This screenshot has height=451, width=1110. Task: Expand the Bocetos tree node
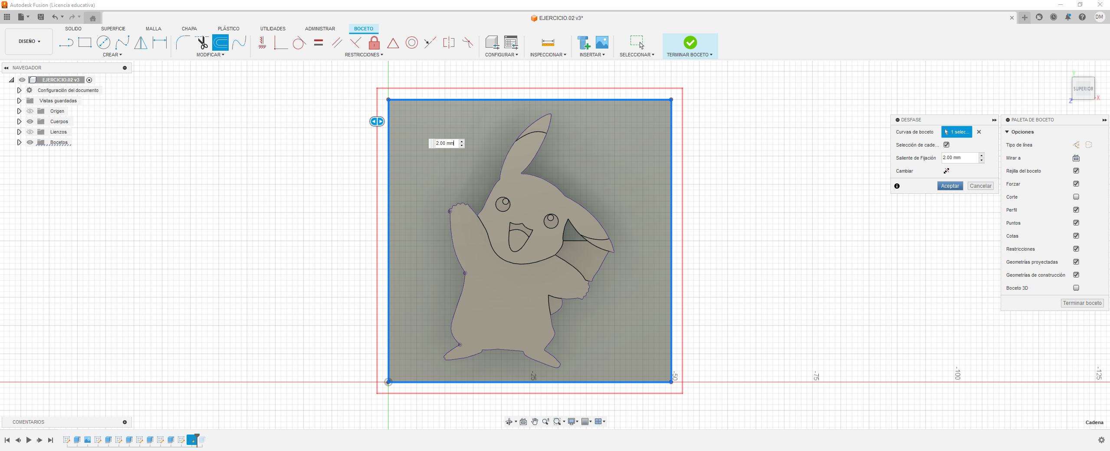click(19, 142)
